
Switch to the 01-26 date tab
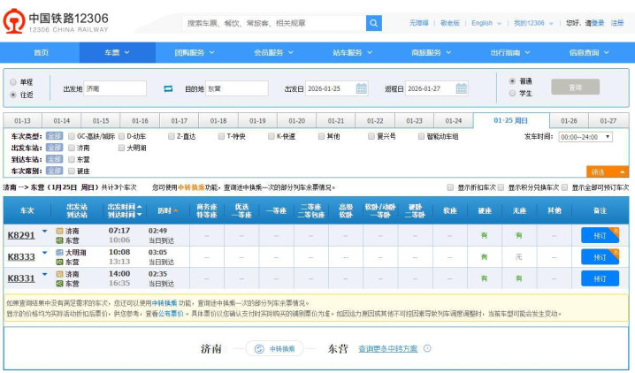pos(569,120)
